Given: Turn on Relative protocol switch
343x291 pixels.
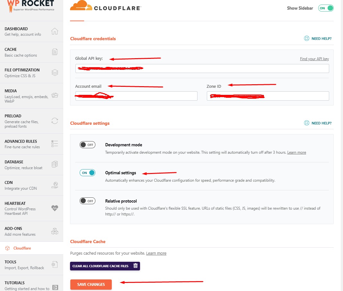Looking at the screenshot, I should (87, 201).
